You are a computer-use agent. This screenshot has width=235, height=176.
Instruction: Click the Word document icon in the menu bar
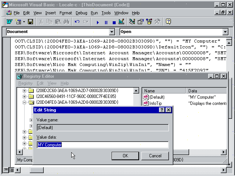coord(9,13)
